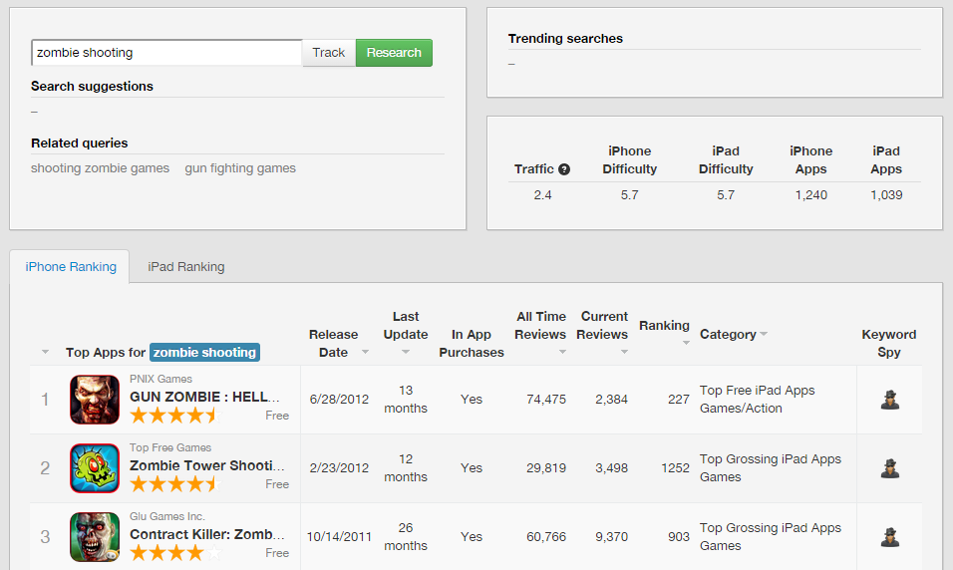Open the Category column filter dropdown
Screen dimensions: 953x570
click(764, 335)
